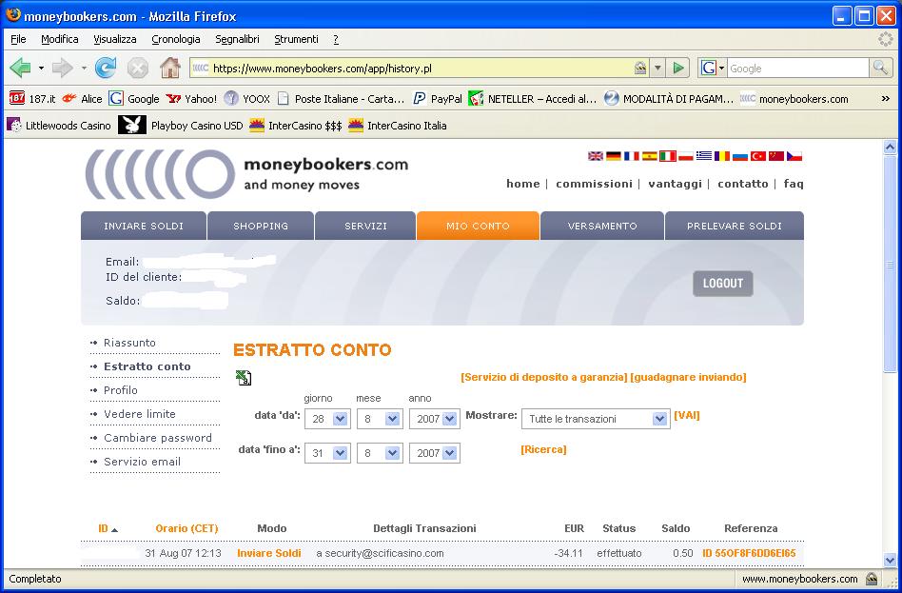
Task: Open the Visualizza menu
Action: (115, 39)
